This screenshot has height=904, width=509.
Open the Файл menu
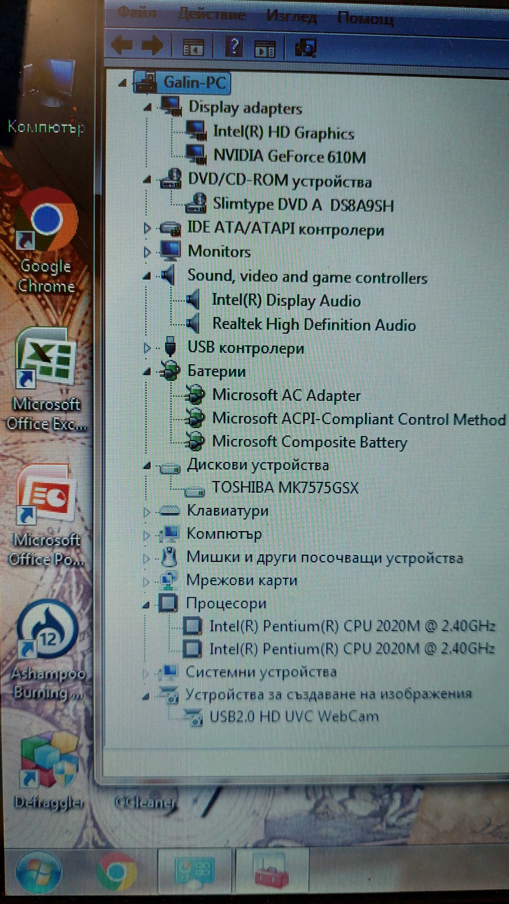click(x=137, y=13)
